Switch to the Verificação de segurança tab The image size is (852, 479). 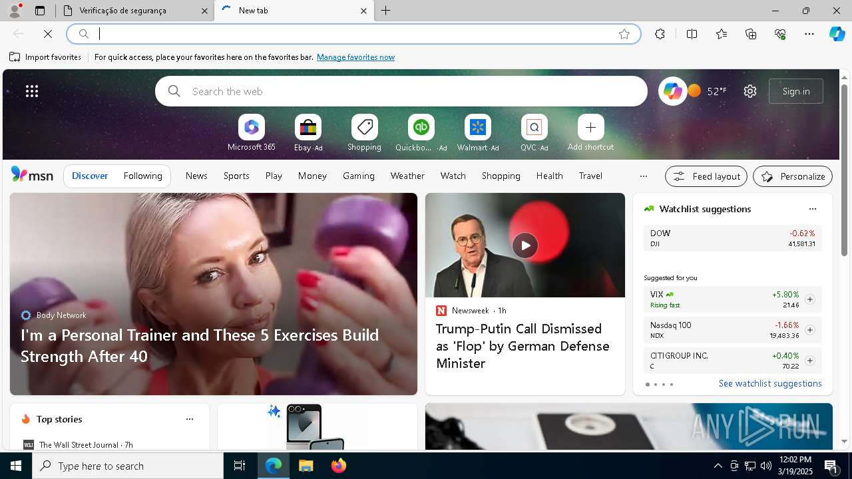click(134, 11)
